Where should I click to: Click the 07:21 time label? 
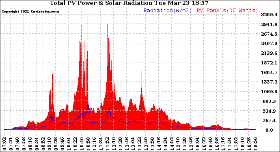click(x=11, y=144)
